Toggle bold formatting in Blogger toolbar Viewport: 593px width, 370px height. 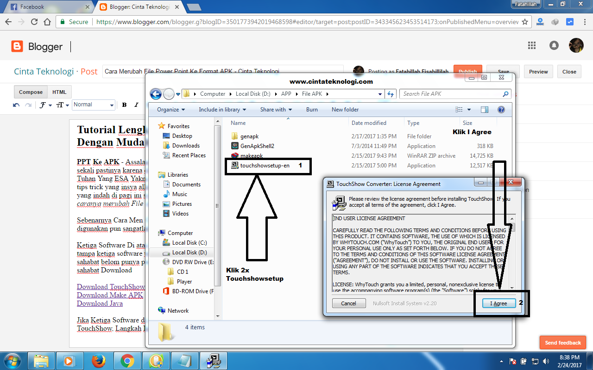tap(124, 105)
